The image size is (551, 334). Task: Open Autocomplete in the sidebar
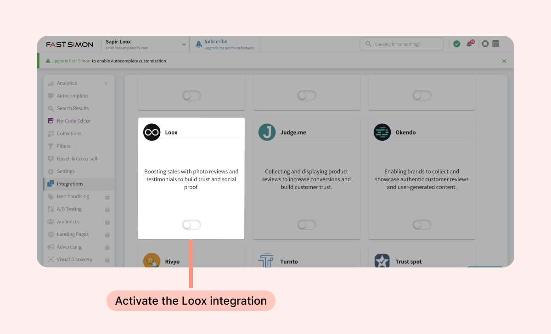72,96
